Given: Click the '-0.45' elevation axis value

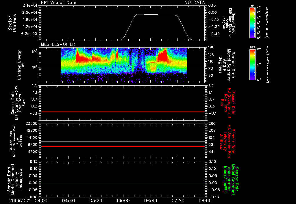Looking at the screenshot, I should pos(214,34).
